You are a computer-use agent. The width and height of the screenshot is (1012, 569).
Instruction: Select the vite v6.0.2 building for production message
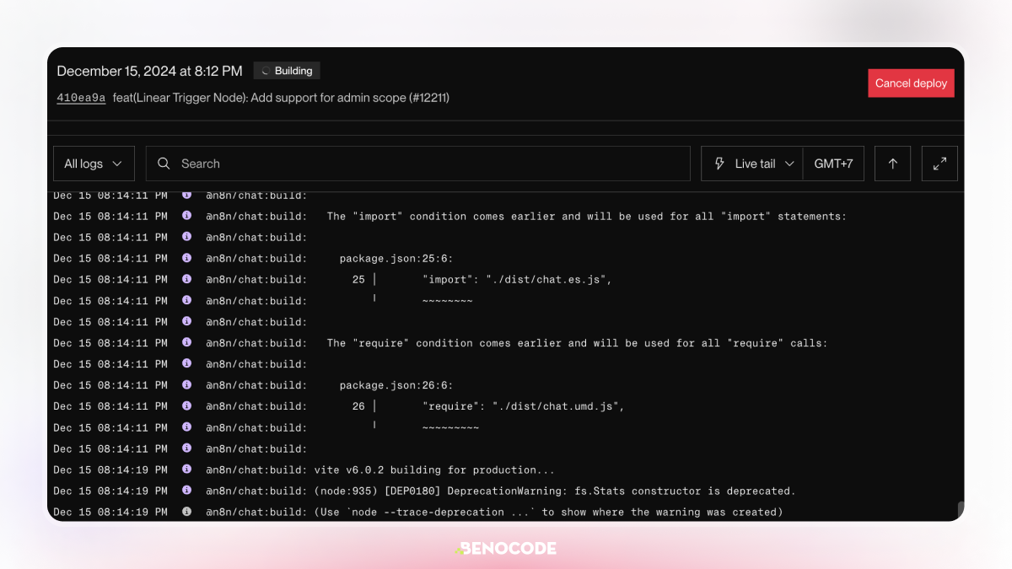pyautogui.click(x=434, y=470)
